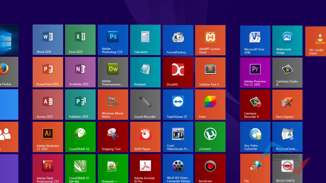The width and height of the screenshot is (326, 183).
Task: Open the Firefox tile
Action: coord(9,72)
